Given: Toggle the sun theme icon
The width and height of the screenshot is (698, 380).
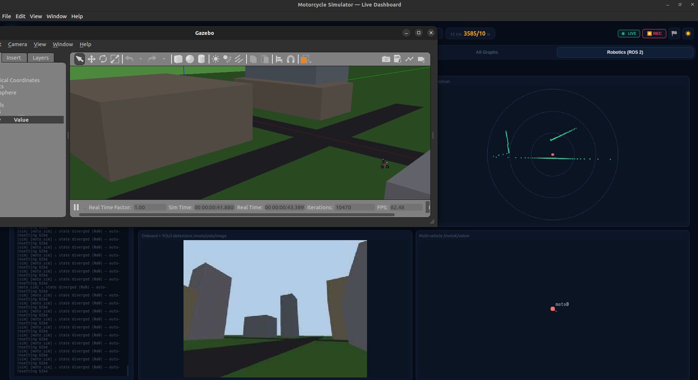Looking at the screenshot, I should [688, 33].
